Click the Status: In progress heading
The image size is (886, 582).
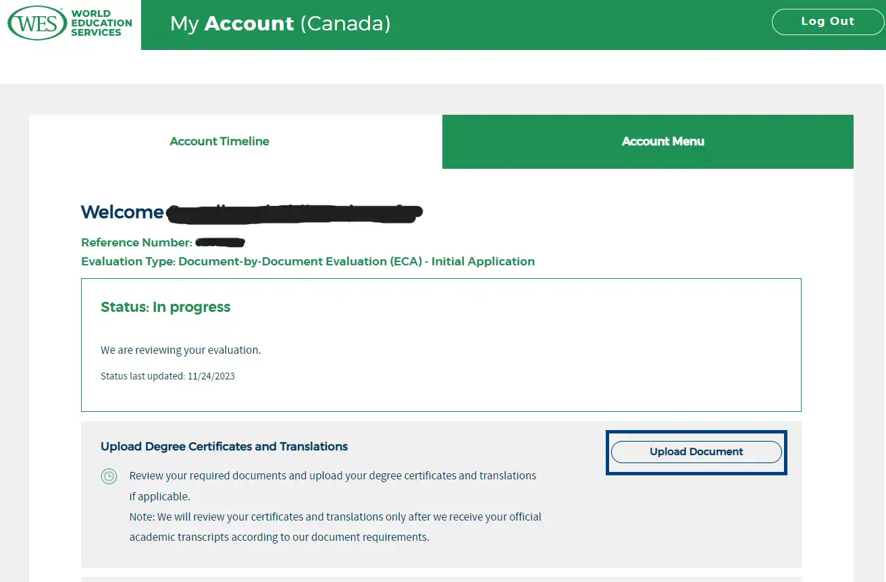(x=165, y=307)
